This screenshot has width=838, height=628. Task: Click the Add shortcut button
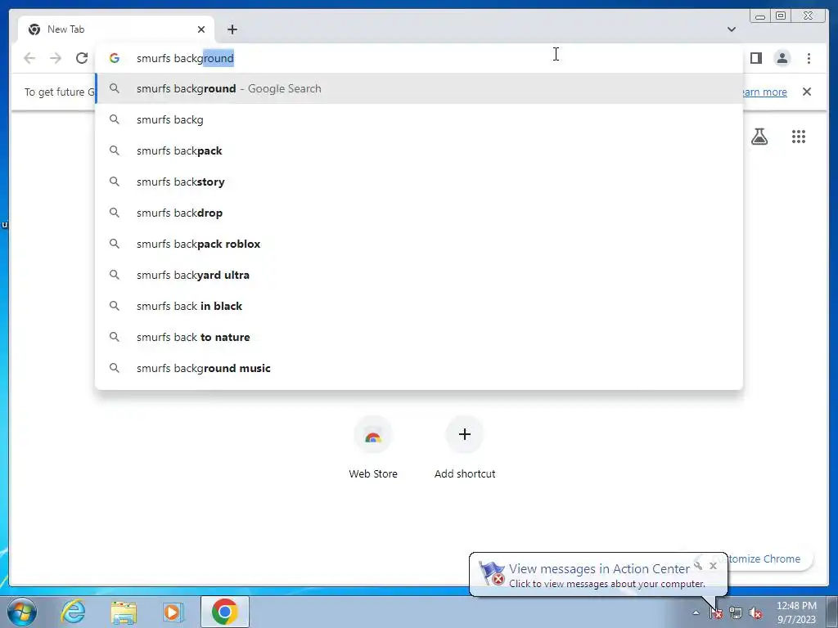465,447
